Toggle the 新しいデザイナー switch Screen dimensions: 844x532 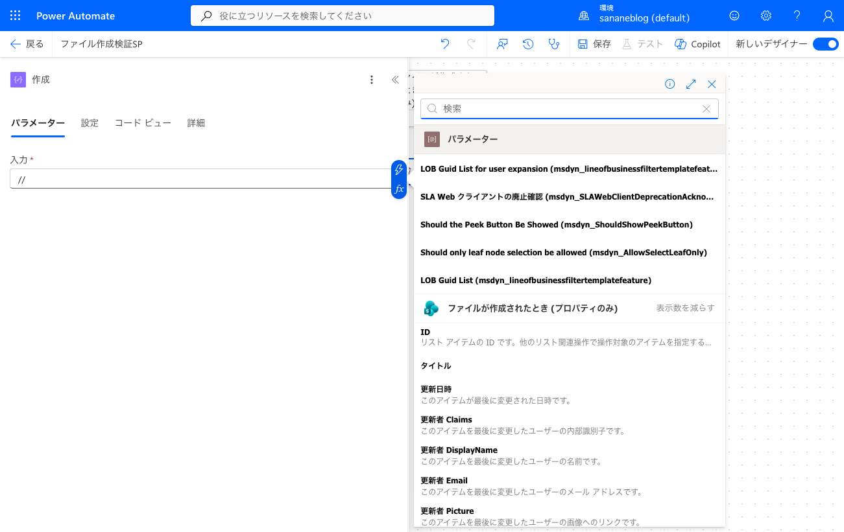tap(826, 44)
